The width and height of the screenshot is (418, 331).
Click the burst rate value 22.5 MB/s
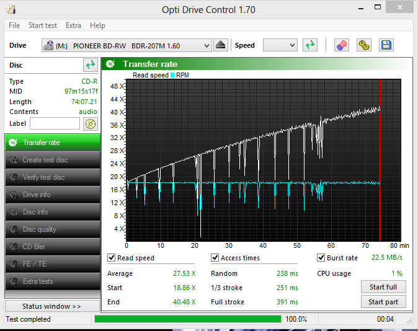[387, 257]
